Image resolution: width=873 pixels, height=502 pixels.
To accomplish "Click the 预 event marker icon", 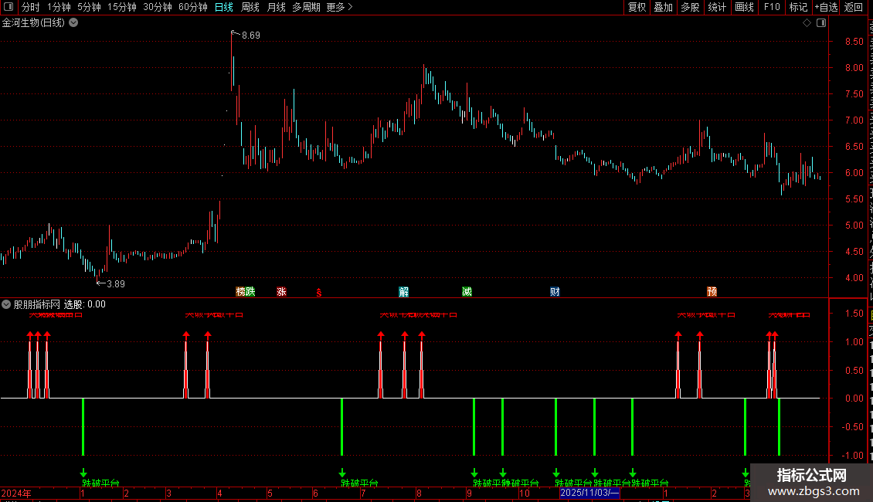I will coord(712,292).
